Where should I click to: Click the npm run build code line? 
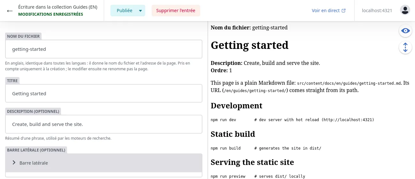tap(266, 148)
